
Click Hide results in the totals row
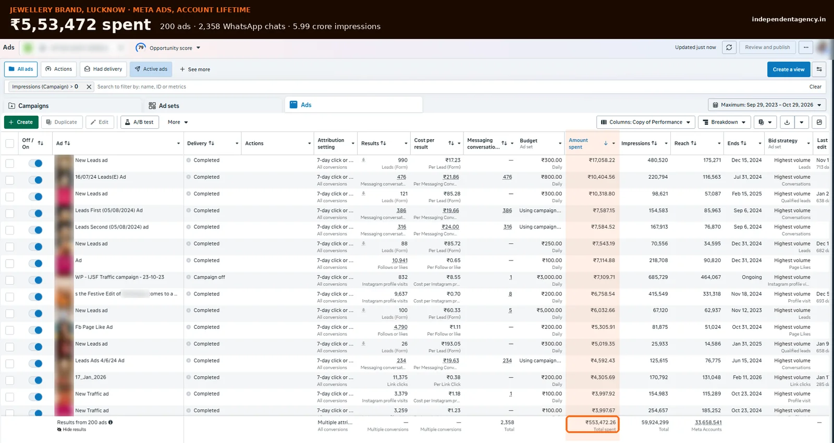(72, 429)
